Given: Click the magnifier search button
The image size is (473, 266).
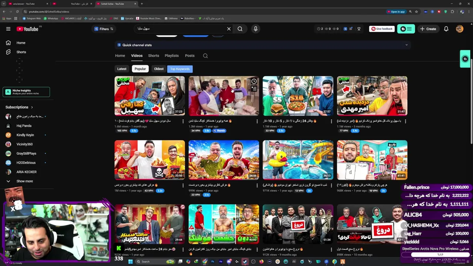Looking at the screenshot, I should pyautogui.click(x=240, y=29).
